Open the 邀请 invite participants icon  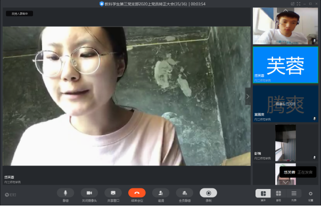(161, 193)
